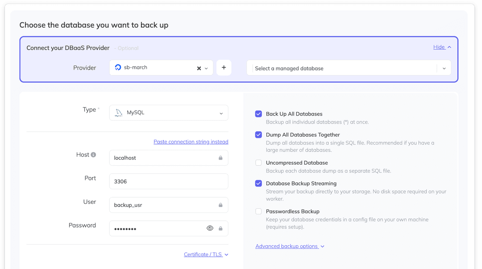Click the DigitalOcean provider logo icon
The height and width of the screenshot is (269, 482).
(118, 67)
